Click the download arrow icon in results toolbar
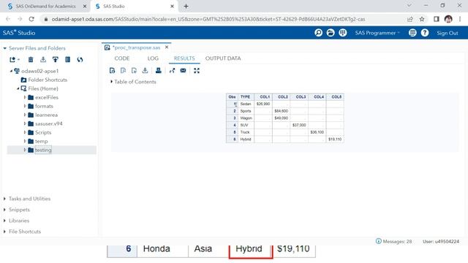Image resolution: width=468 pixels, height=263 pixels. coord(145,71)
